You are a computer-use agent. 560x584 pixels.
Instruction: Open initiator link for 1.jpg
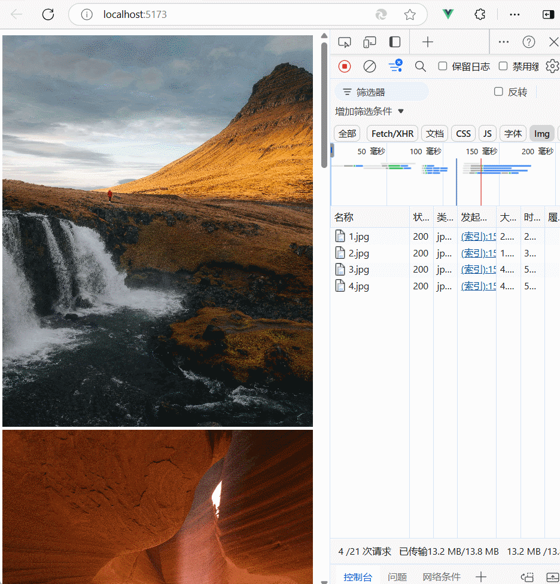479,237
